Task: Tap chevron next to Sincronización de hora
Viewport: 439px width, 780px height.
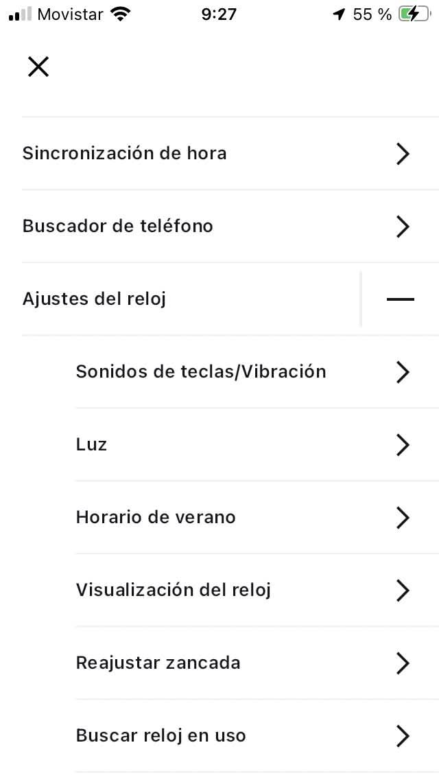Action: click(402, 153)
